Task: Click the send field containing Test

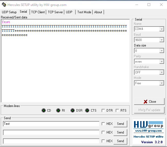Action: point(51,124)
